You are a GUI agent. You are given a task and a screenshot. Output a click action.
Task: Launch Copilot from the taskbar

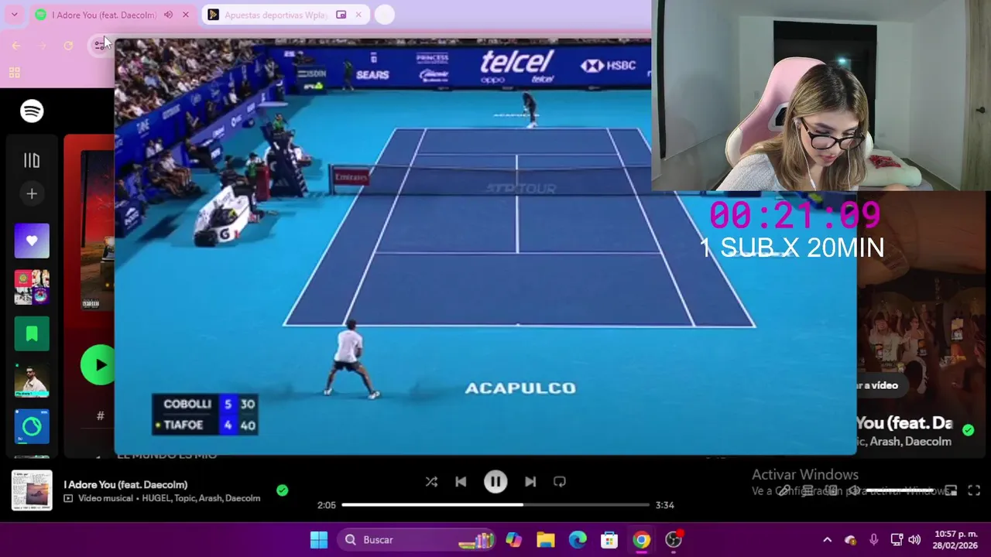click(513, 540)
